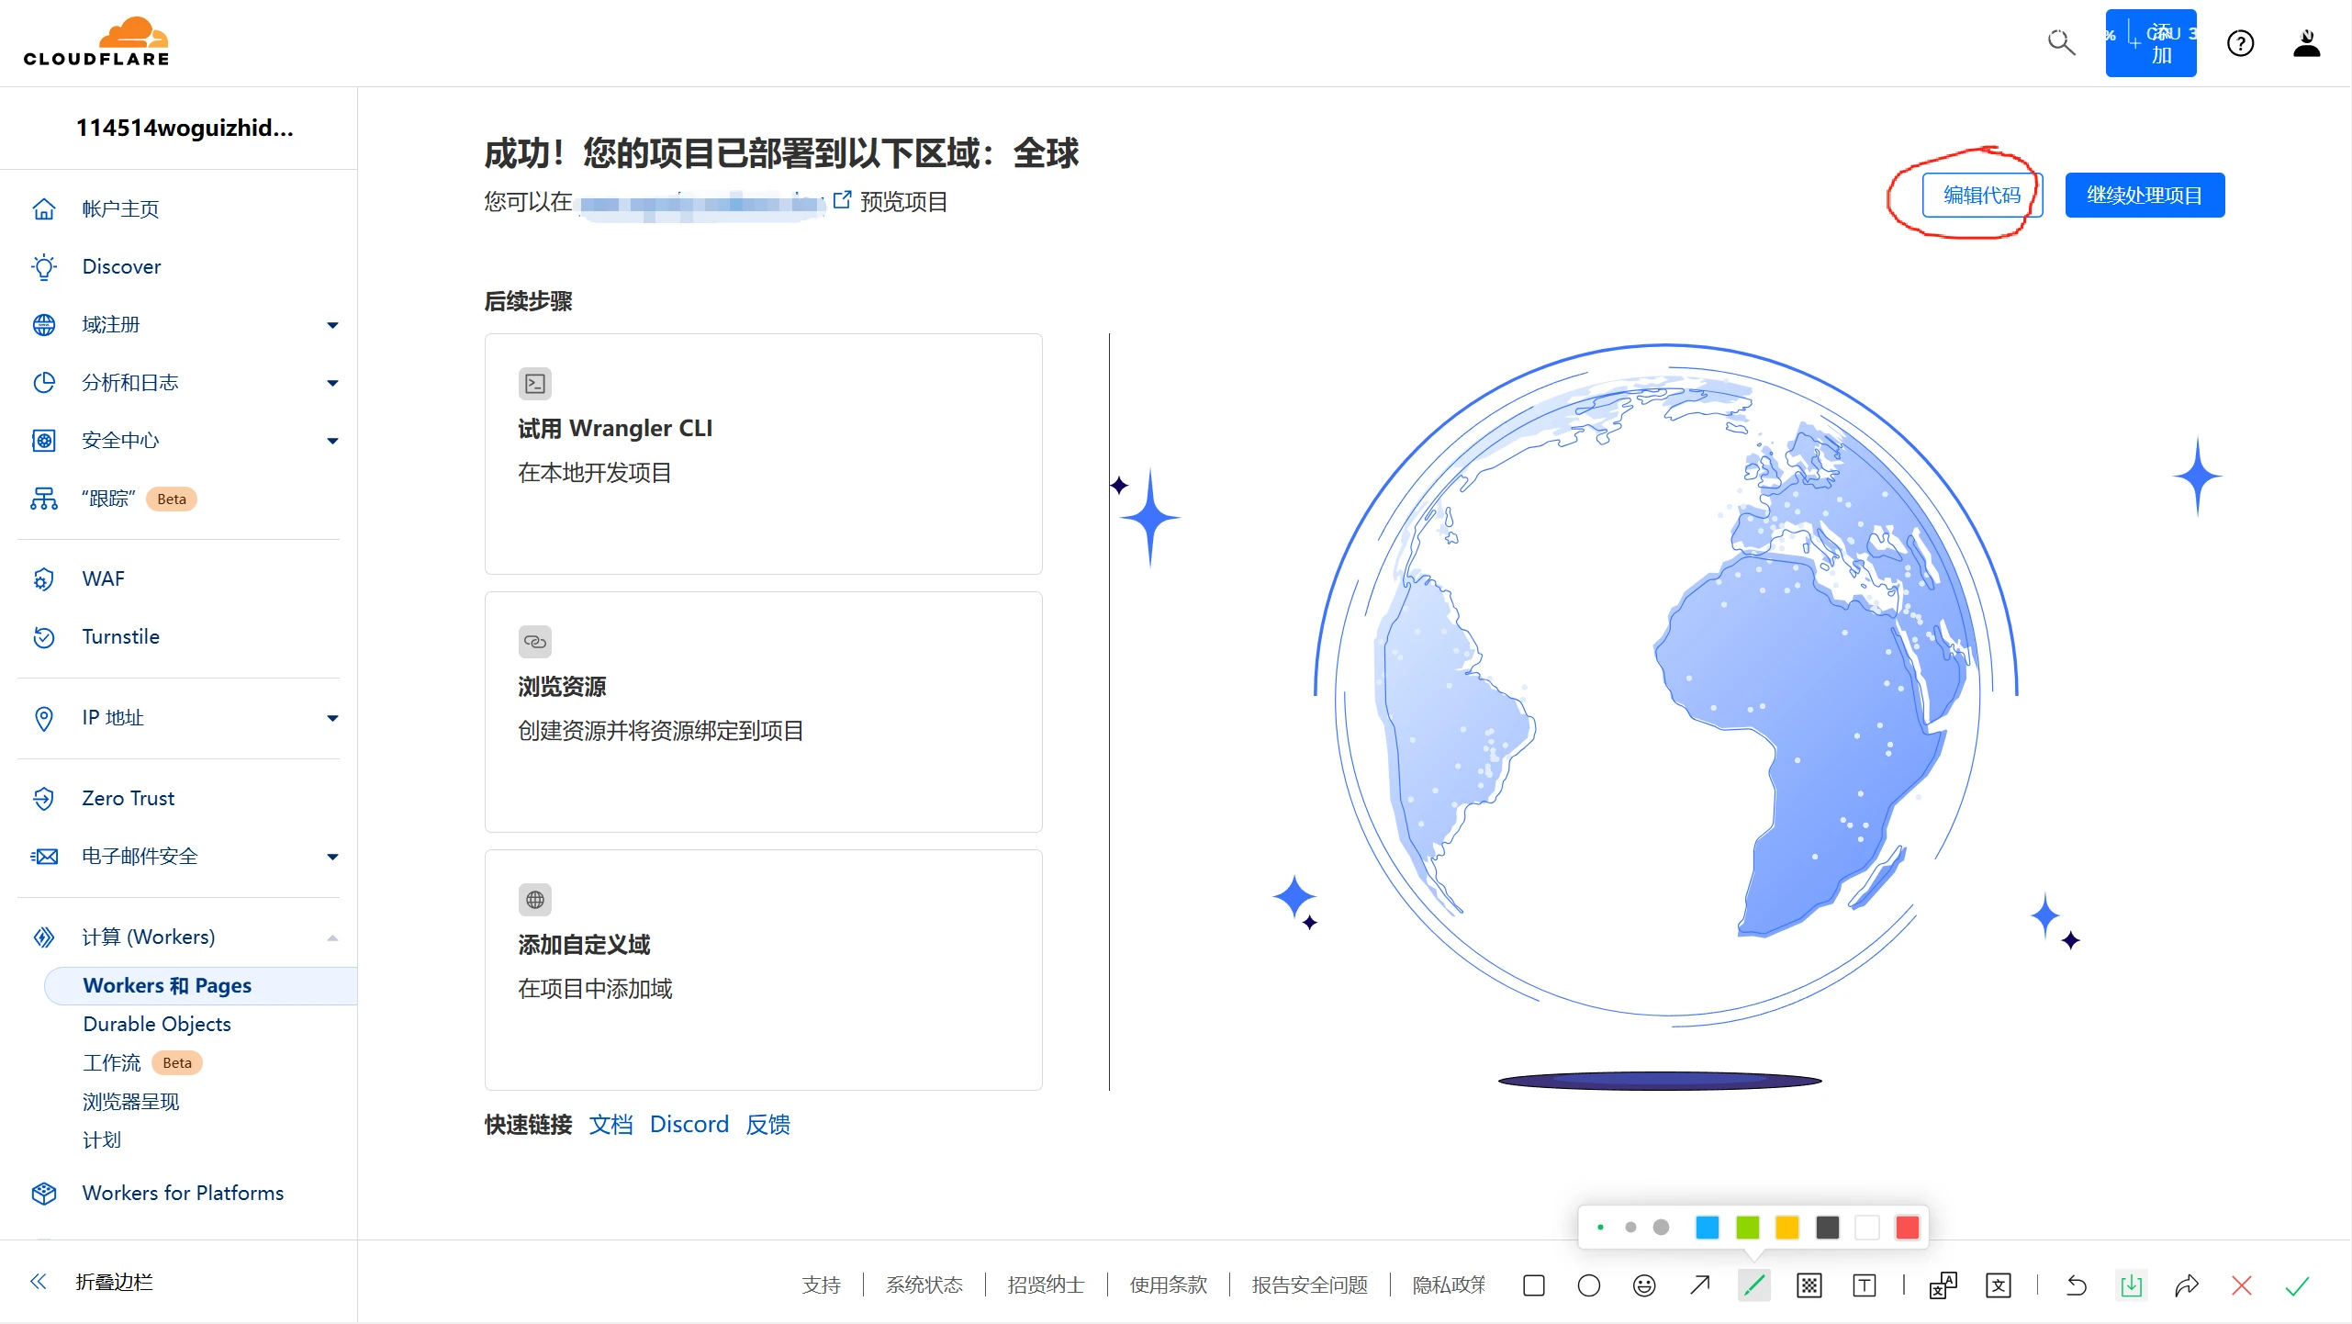Select the text annotation tool
Viewport: 2352px width, 1324px height.
1865,1285
